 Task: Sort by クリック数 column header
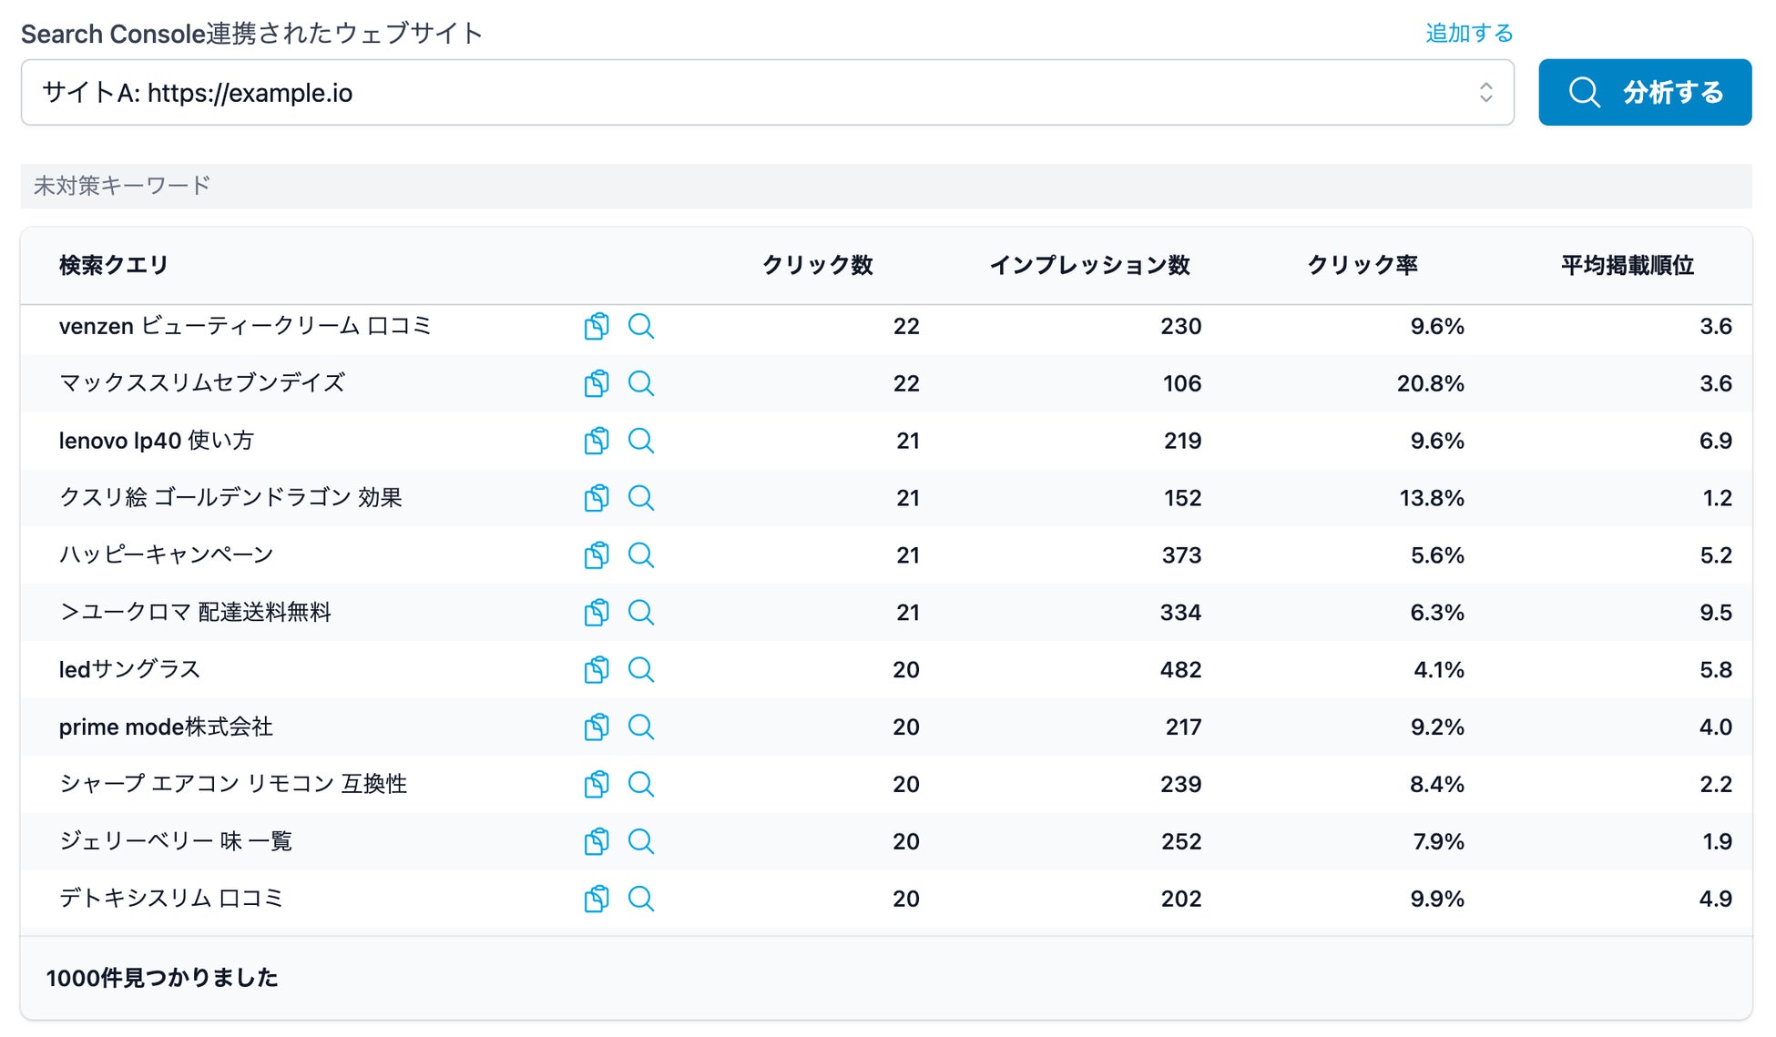pyautogui.click(x=817, y=265)
